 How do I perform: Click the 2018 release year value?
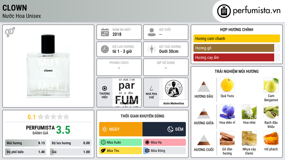coord(117,34)
